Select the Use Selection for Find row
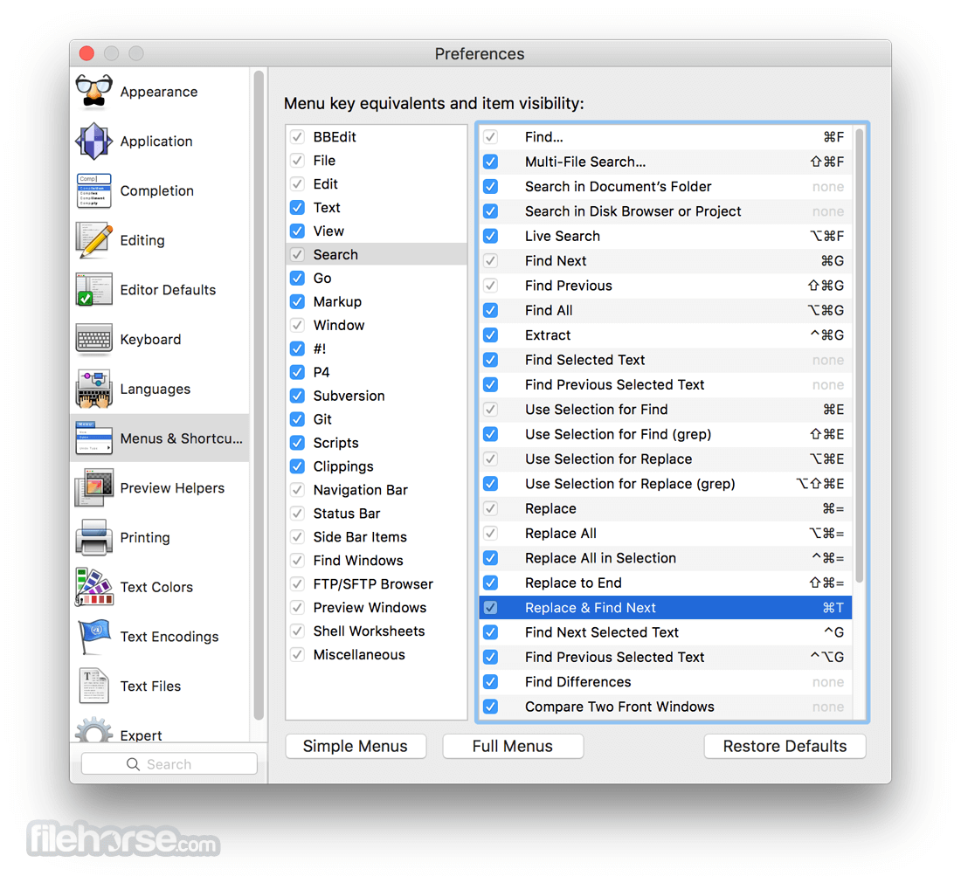961x883 pixels. tap(665, 410)
